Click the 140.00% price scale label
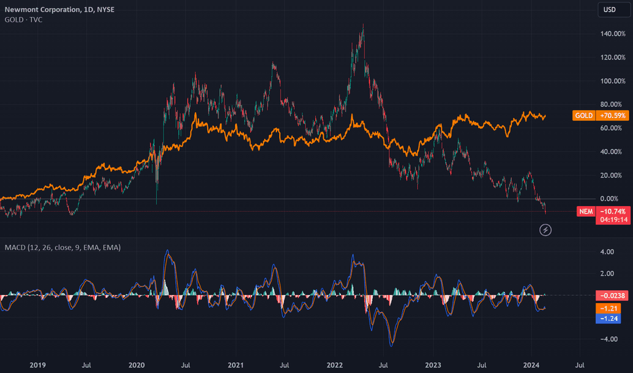The height and width of the screenshot is (373, 633). pyautogui.click(x=613, y=34)
